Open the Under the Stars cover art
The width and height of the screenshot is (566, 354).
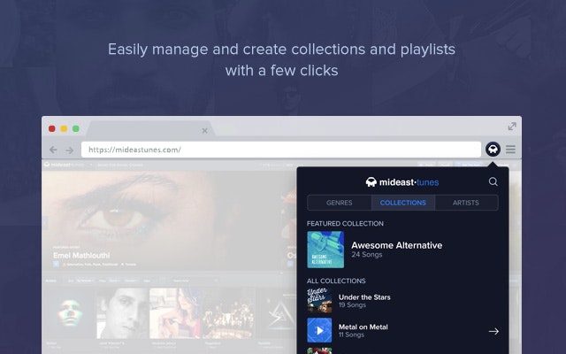319,301
